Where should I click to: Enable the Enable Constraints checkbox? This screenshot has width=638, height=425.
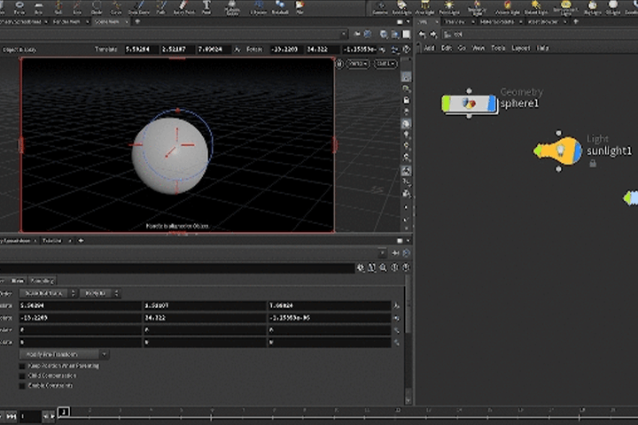[22, 385]
